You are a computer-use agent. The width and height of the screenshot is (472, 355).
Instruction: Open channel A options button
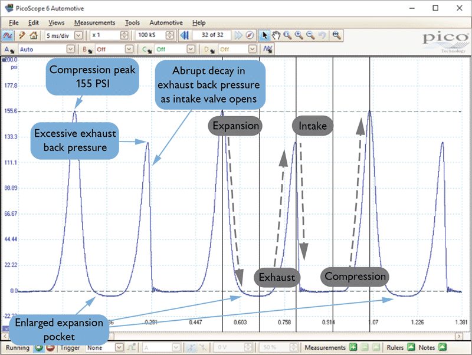(x=9, y=50)
